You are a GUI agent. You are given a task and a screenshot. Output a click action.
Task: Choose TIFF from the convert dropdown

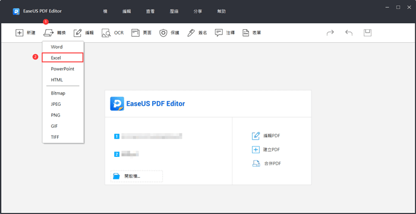[x=63, y=137]
